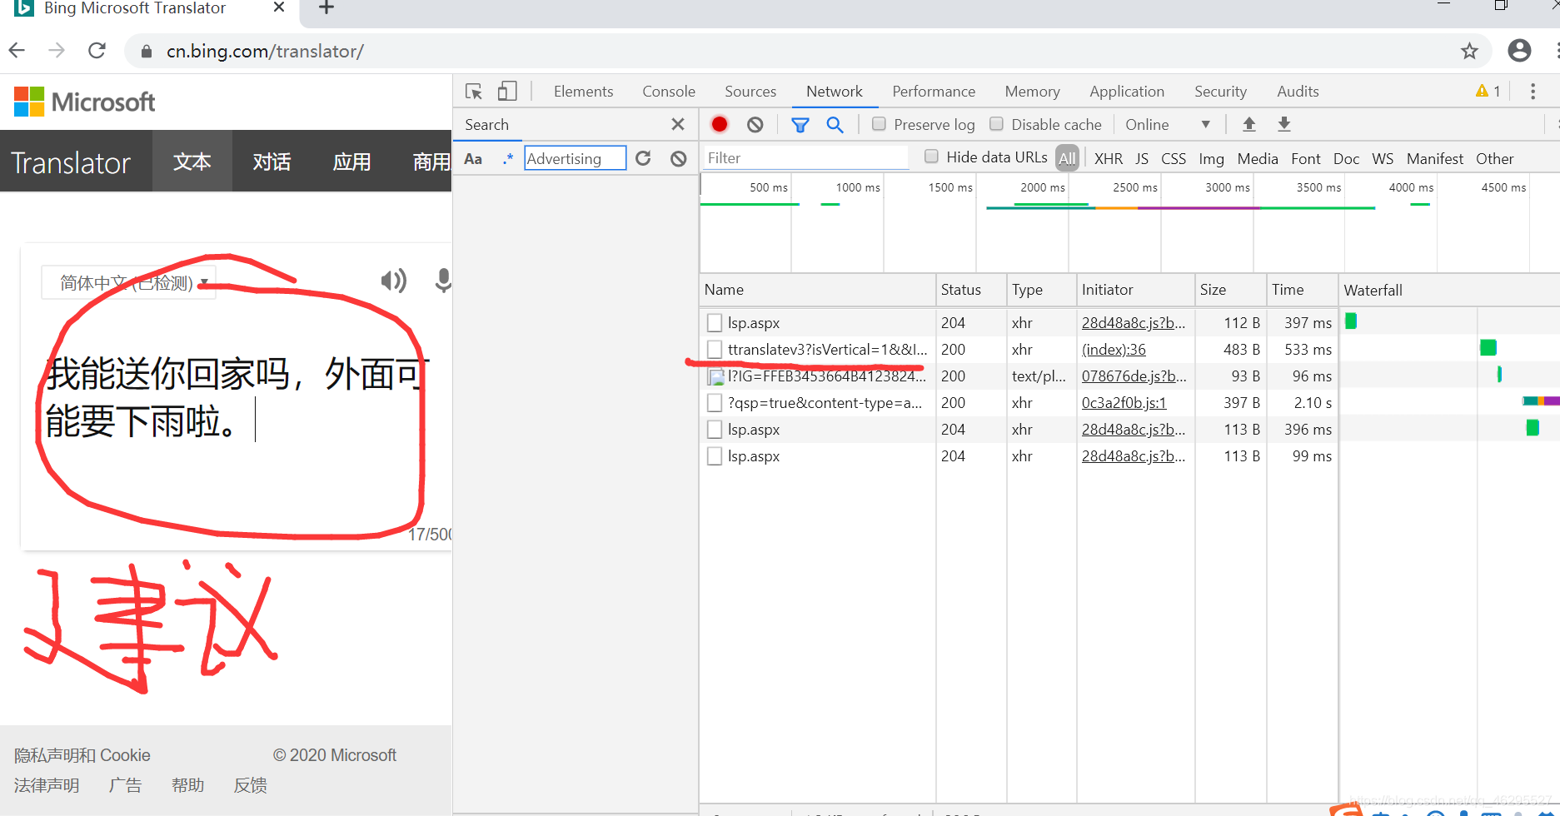Click the network Filter input field
The width and height of the screenshot is (1560, 816).
(805, 157)
